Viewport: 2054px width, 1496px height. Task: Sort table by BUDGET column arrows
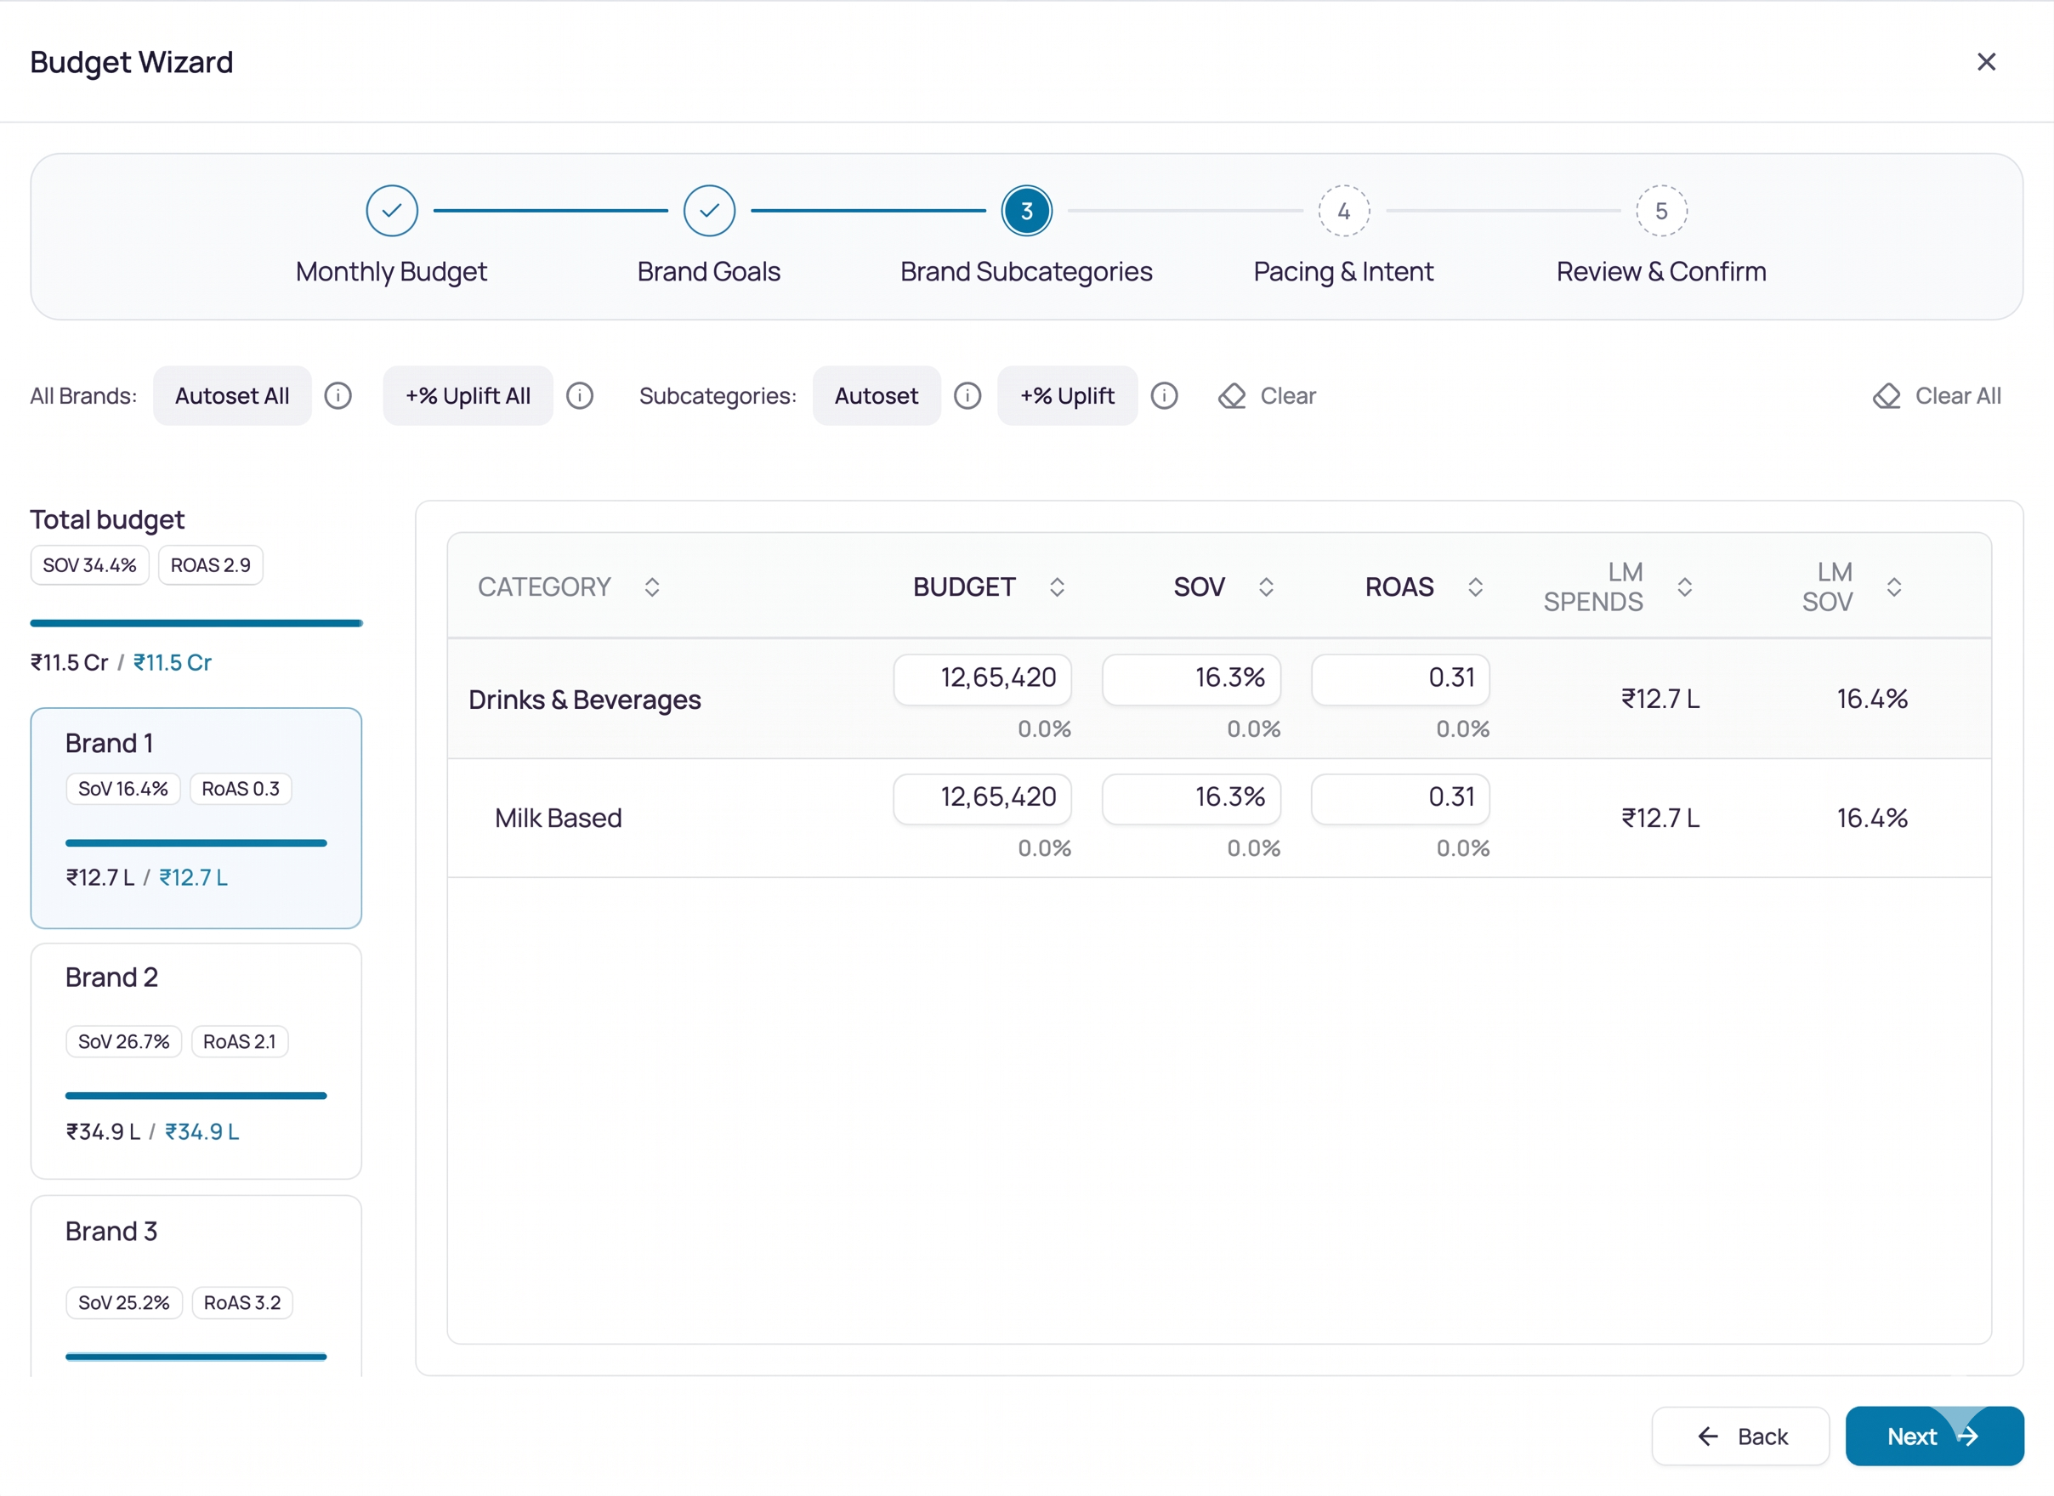[1057, 586]
